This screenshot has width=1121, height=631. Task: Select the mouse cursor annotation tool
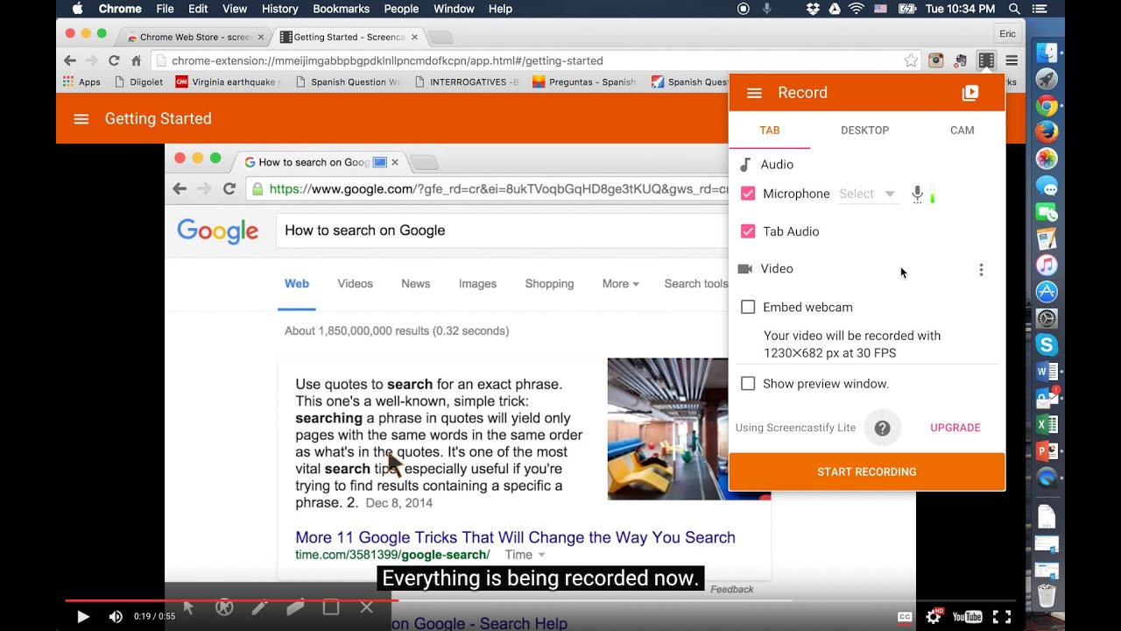pyautogui.click(x=188, y=606)
